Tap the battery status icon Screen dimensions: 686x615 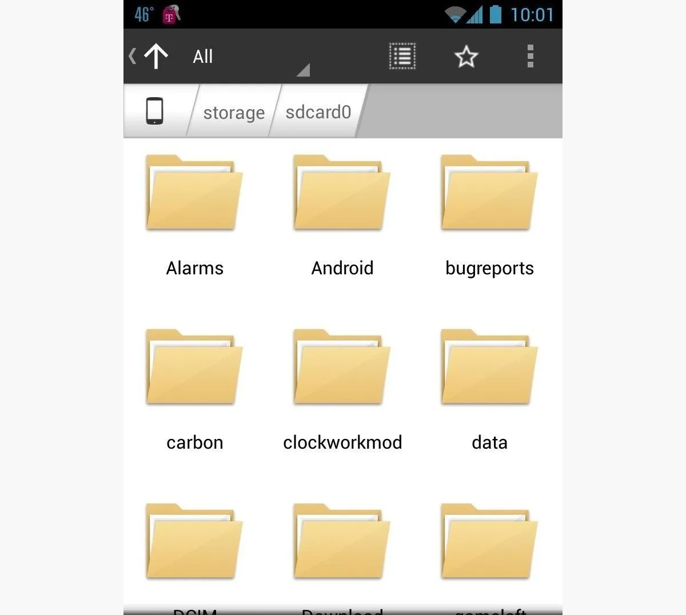[496, 14]
